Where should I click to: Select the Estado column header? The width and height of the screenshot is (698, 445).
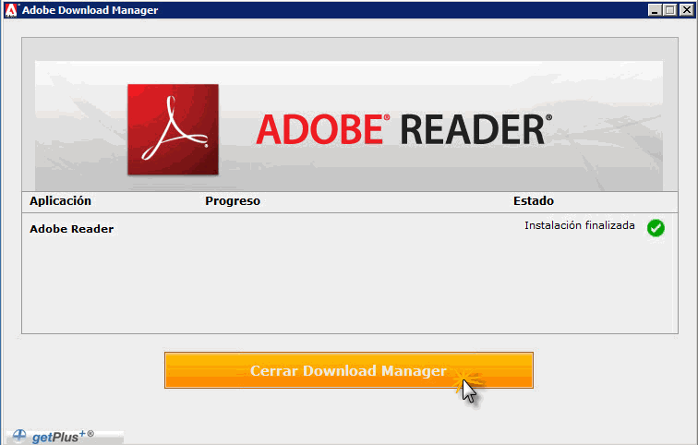tap(534, 201)
